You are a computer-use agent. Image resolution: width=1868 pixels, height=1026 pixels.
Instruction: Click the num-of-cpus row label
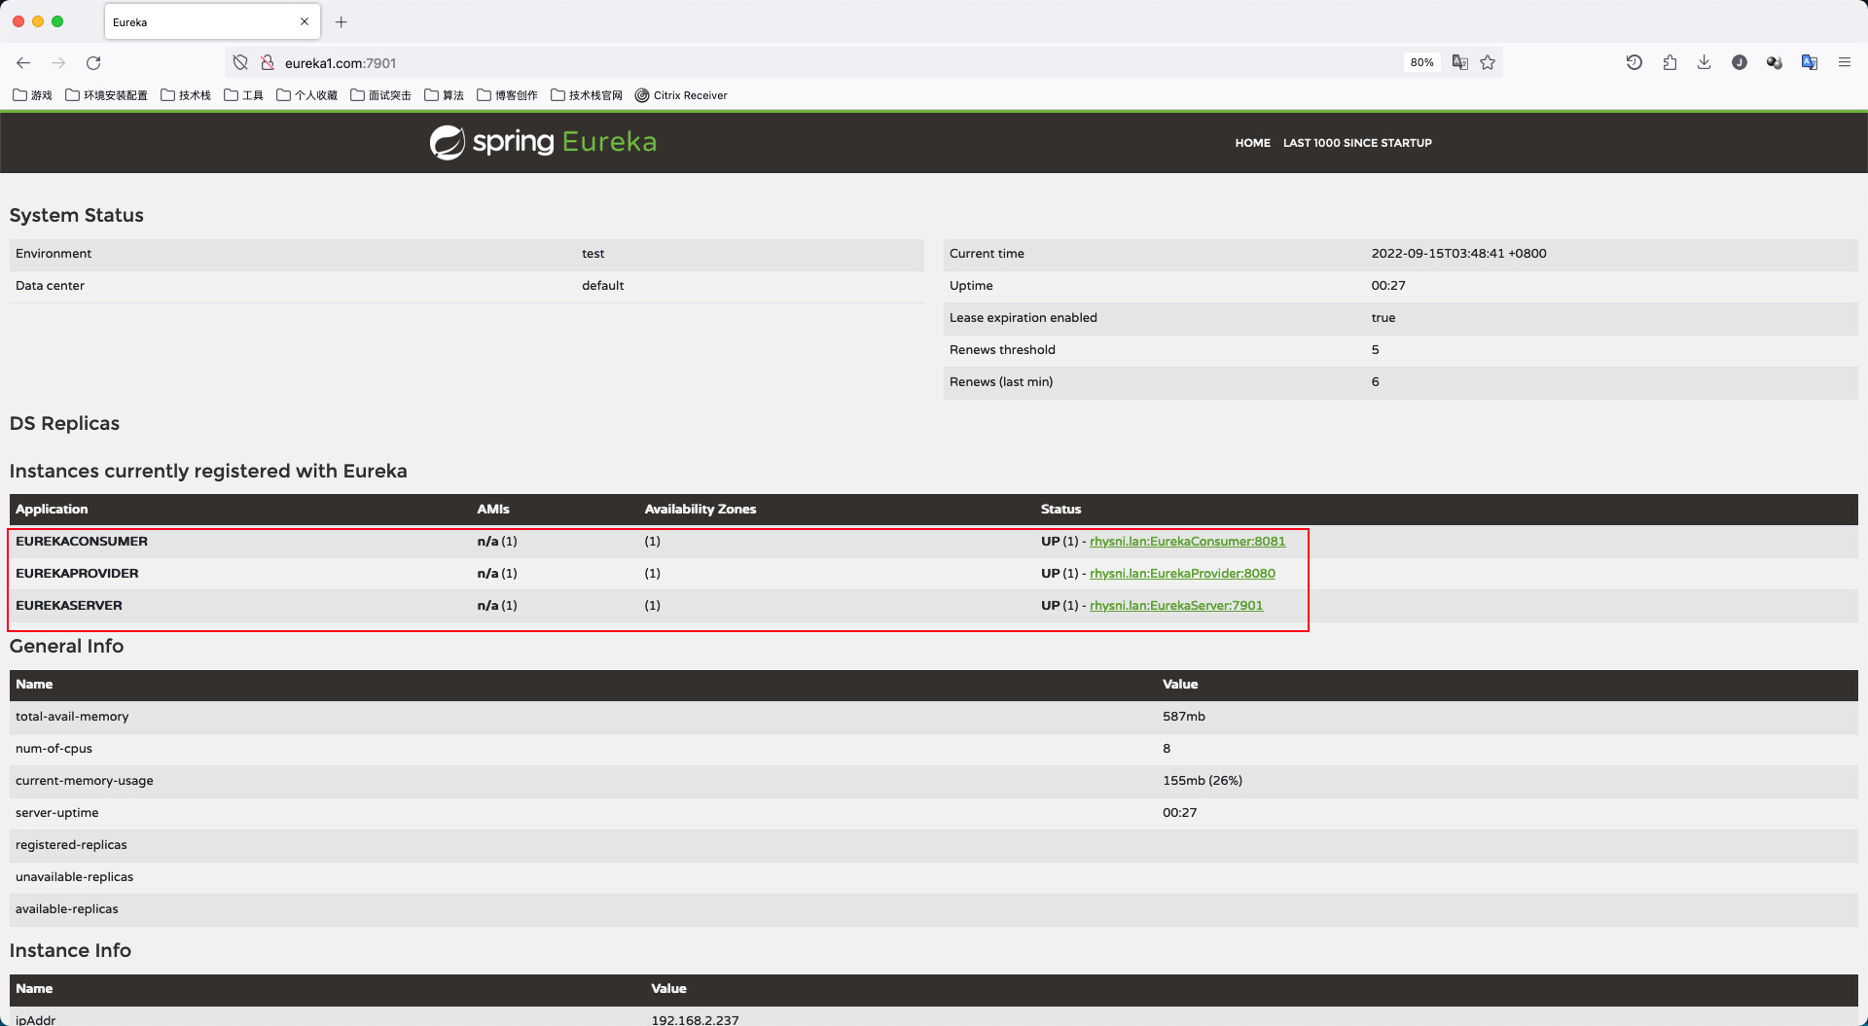(x=54, y=749)
